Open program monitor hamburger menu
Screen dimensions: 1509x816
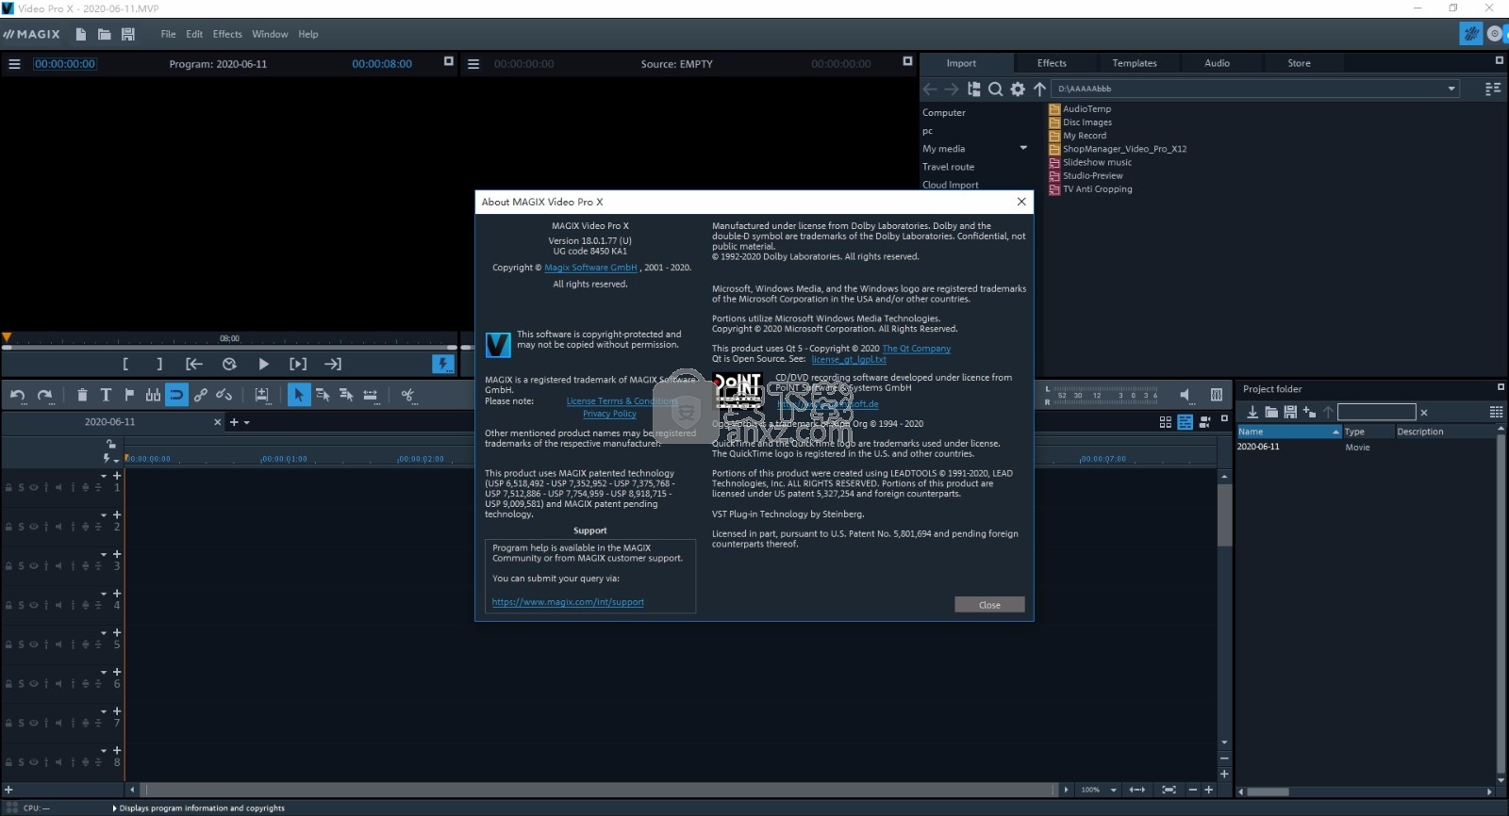click(14, 64)
